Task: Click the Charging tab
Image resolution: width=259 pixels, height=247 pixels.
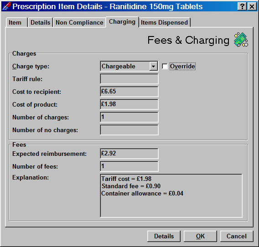Action: tap(122, 22)
